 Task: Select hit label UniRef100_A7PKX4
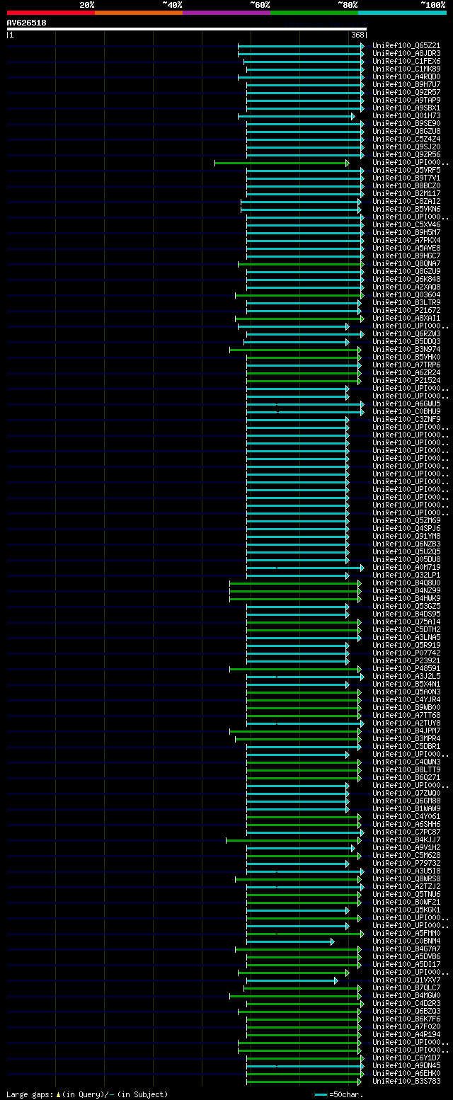(x=406, y=240)
